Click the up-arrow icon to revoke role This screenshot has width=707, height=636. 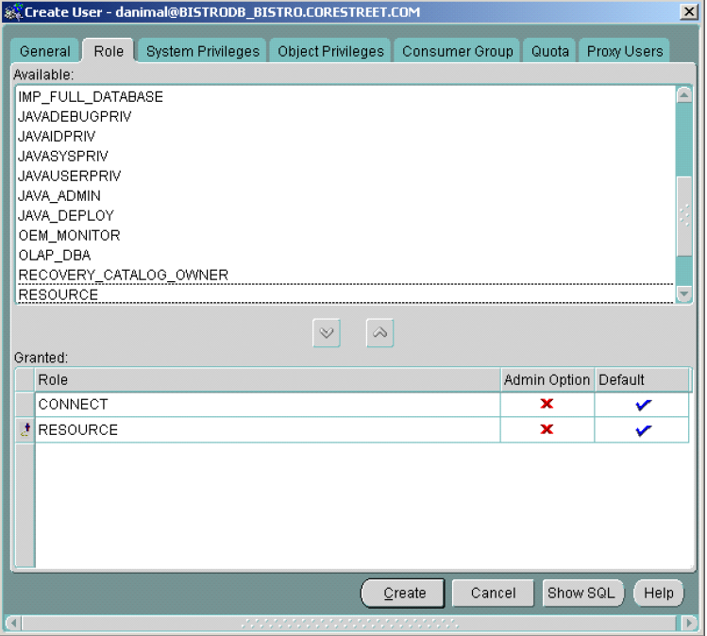coord(379,333)
